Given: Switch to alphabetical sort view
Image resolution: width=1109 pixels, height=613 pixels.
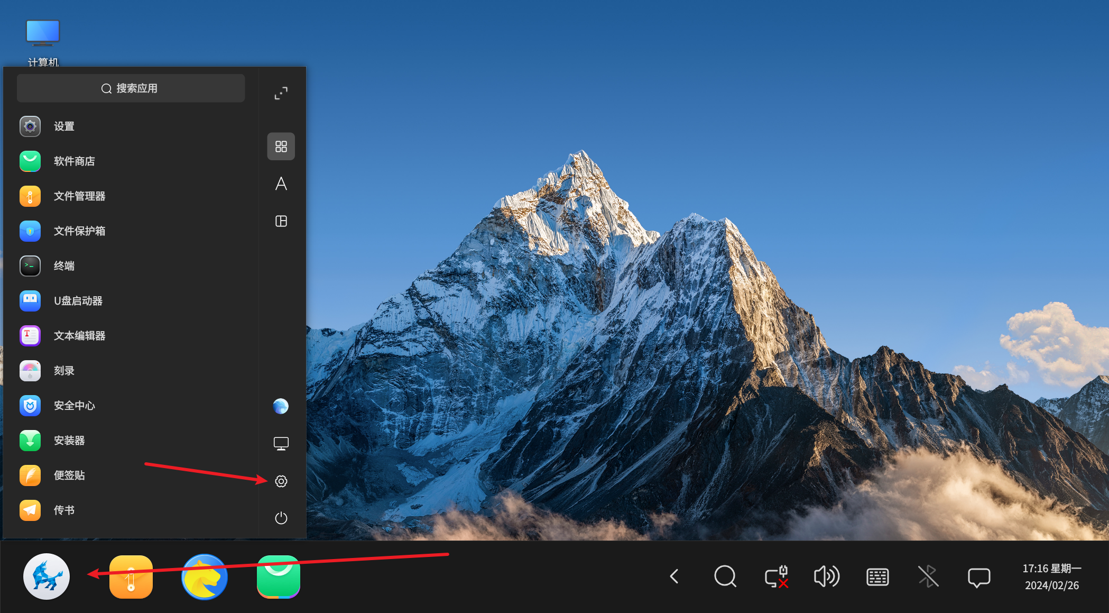Looking at the screenshot, I should [281, 184].
